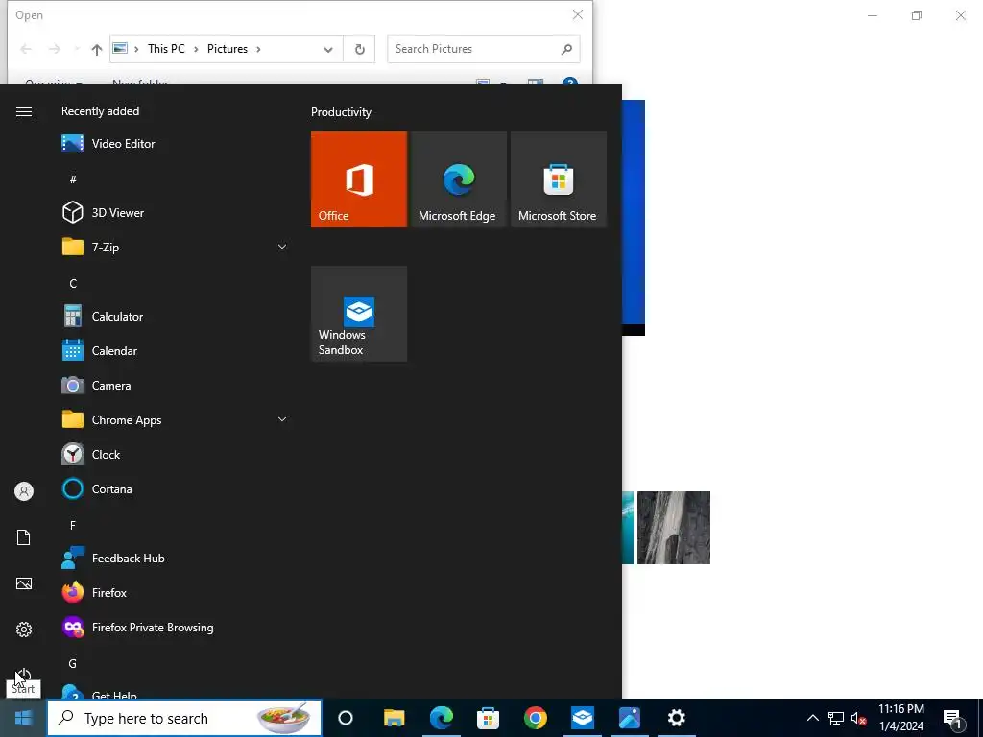Click the F letter heading

pos(73,525)
